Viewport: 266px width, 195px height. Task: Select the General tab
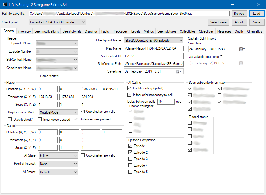coord(9,31)
